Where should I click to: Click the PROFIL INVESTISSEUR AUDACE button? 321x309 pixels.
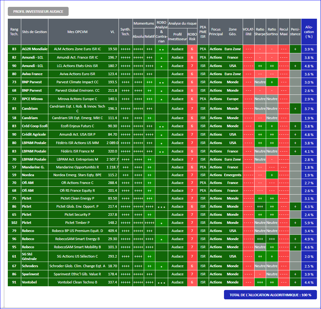(x=38, y=12)
